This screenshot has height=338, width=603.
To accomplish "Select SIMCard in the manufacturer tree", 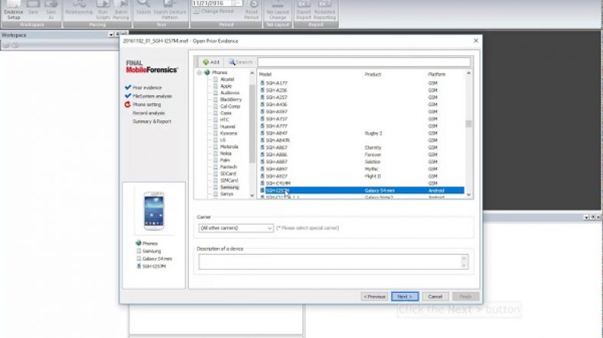I will pos(230,180).
